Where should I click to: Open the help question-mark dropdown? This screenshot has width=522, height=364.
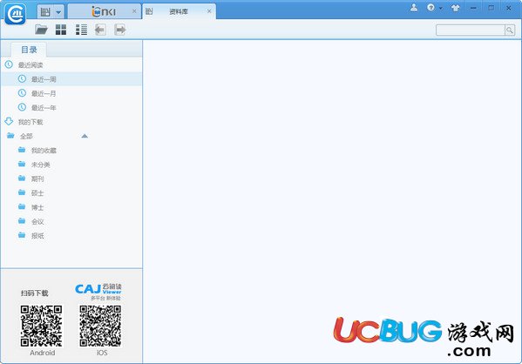pyautogui.click(x=435, y=8)
